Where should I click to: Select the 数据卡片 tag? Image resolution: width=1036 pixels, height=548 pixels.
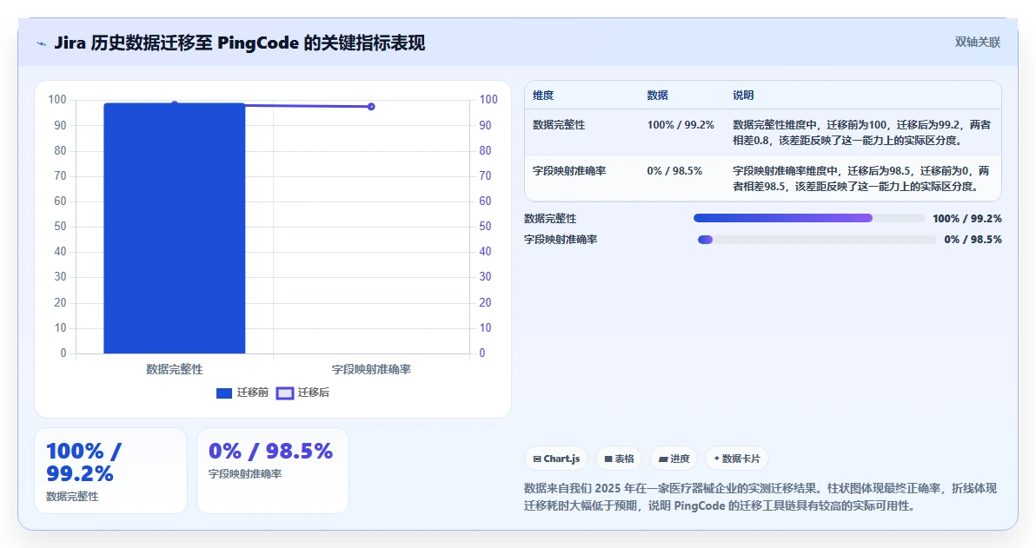coord(737,459)
